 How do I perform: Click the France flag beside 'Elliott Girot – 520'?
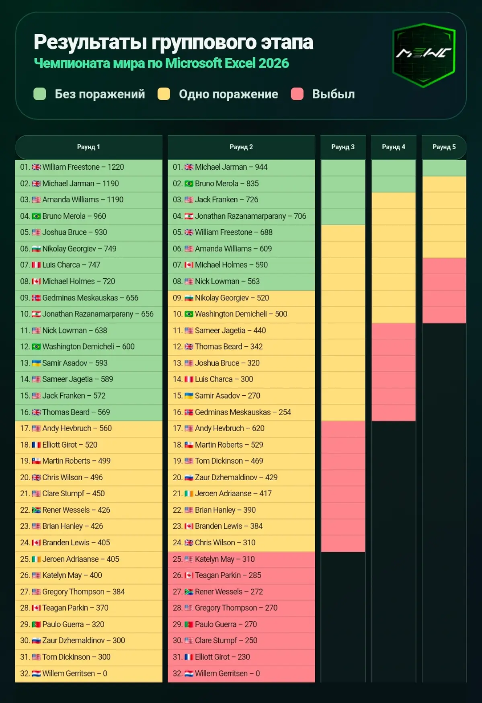[36, 445]
